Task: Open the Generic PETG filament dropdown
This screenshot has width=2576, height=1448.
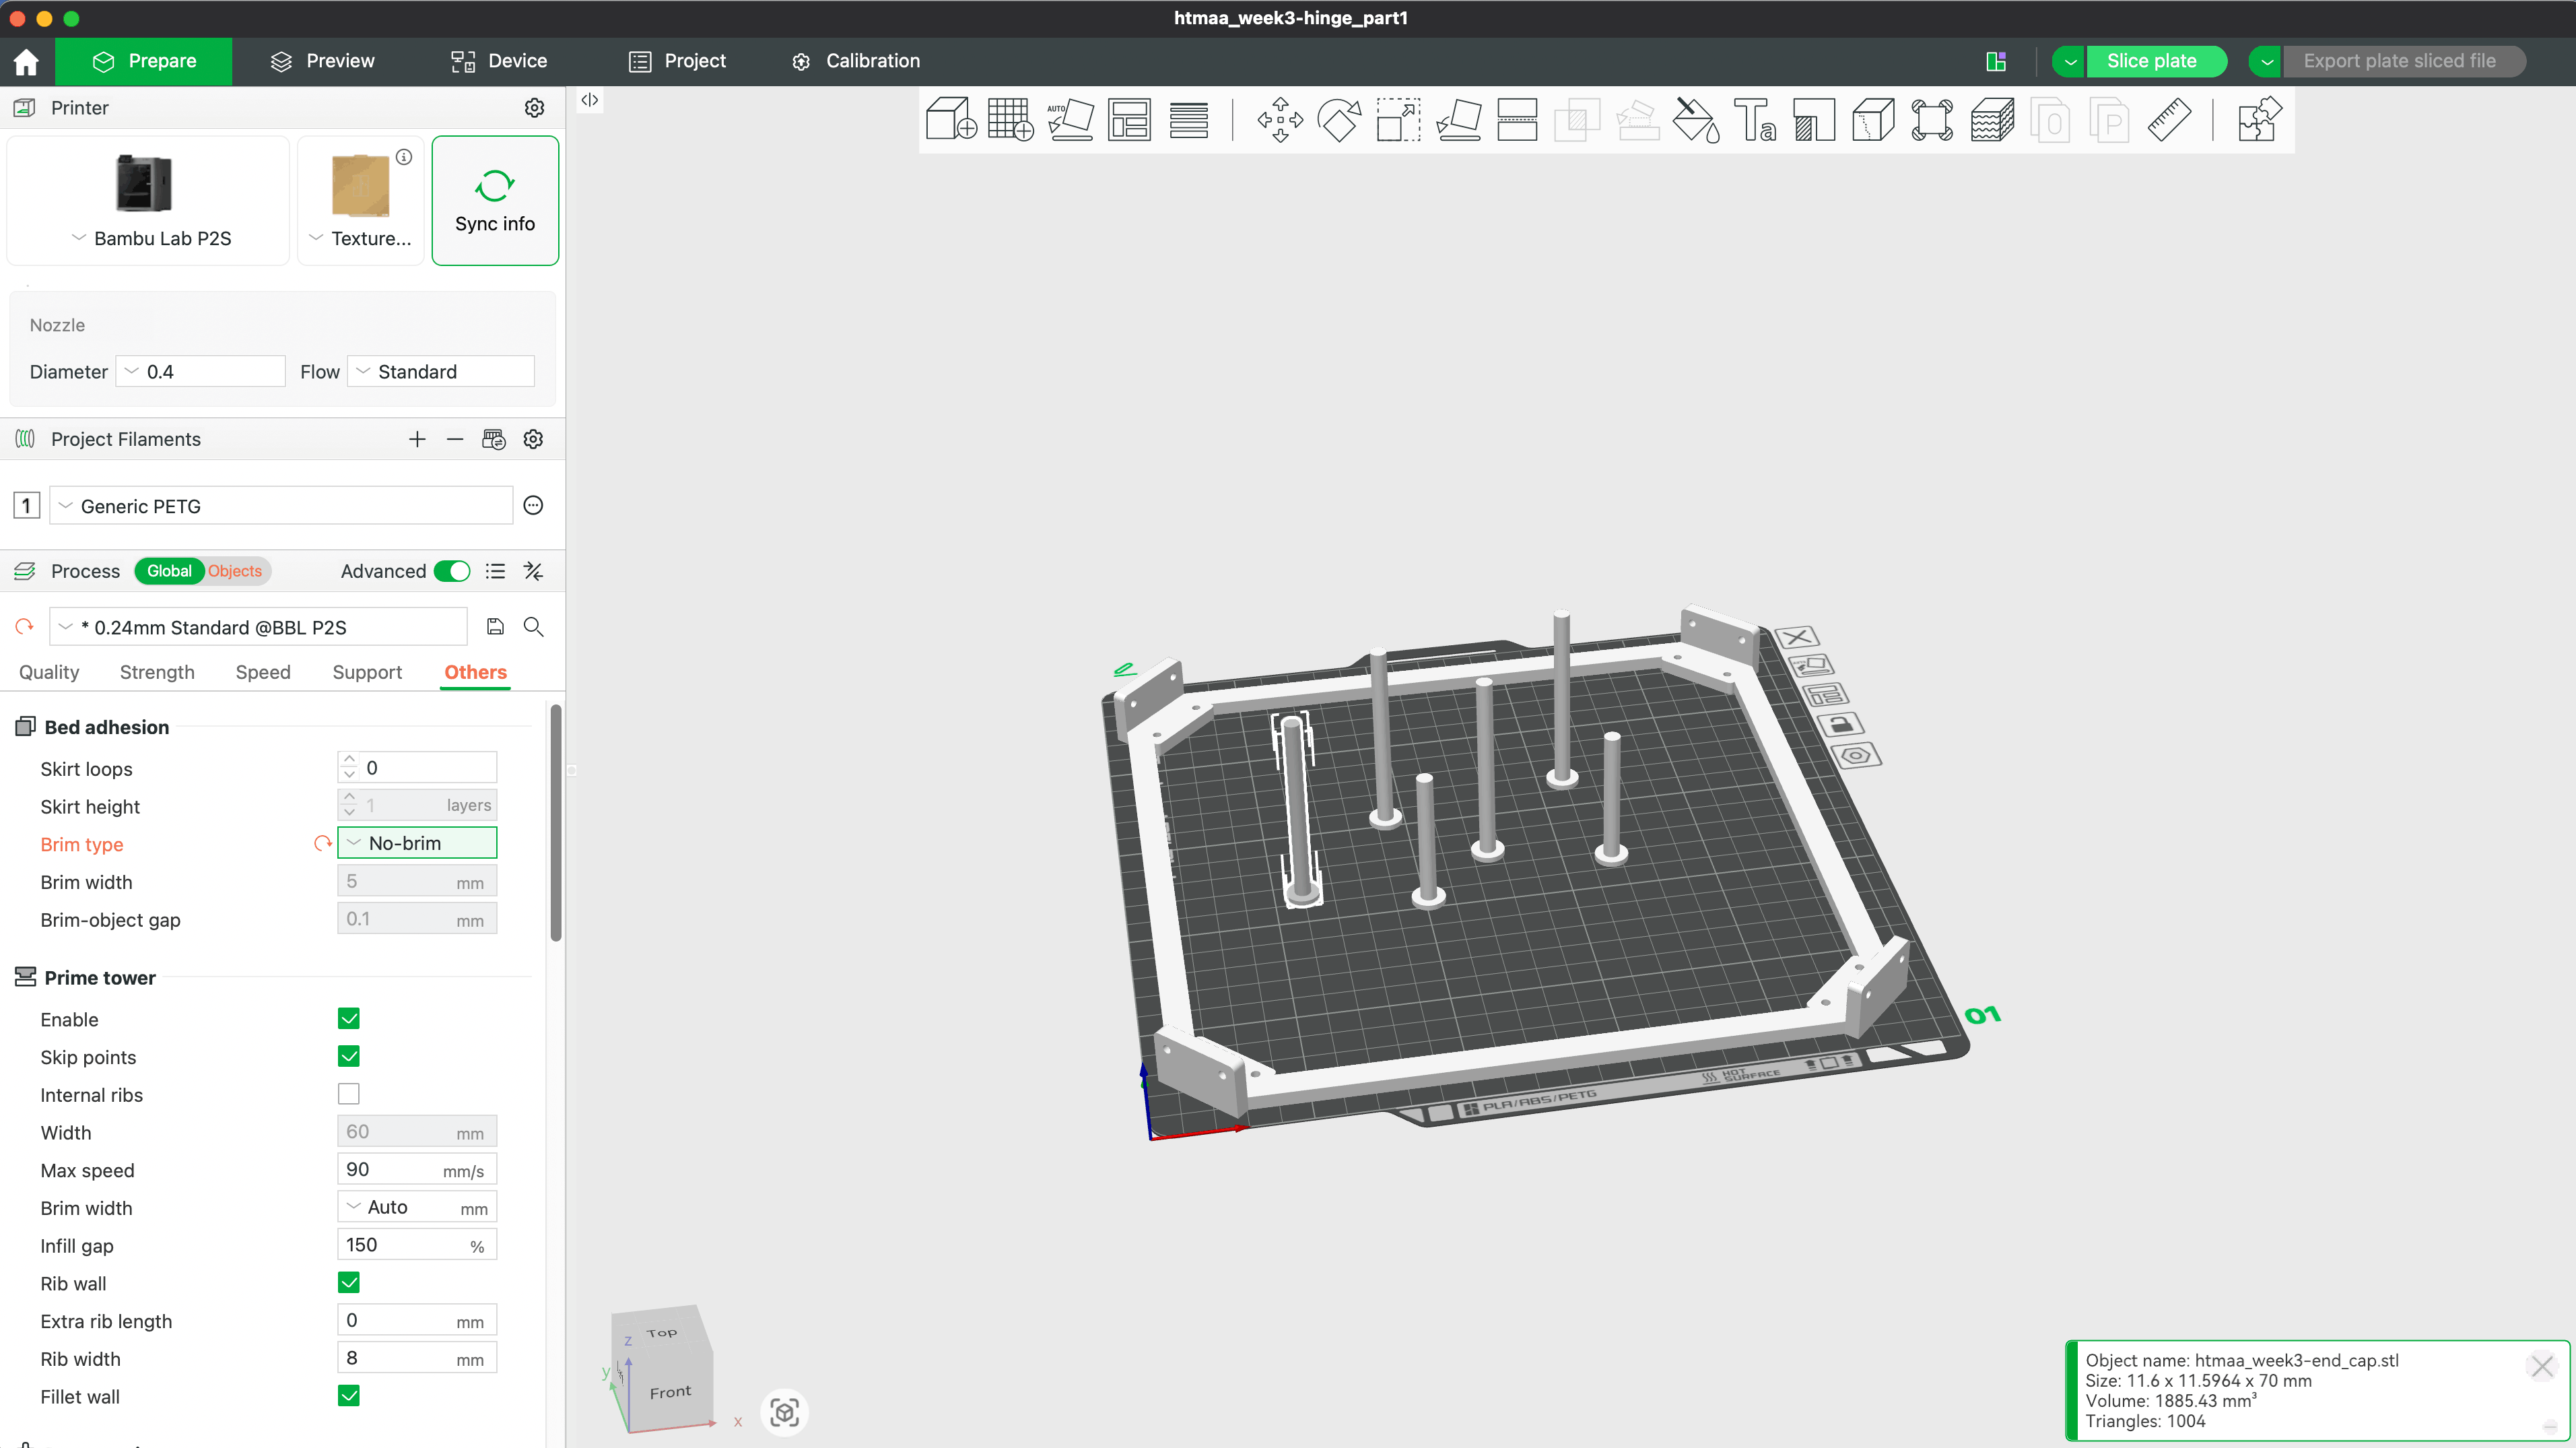Action: 281,506
